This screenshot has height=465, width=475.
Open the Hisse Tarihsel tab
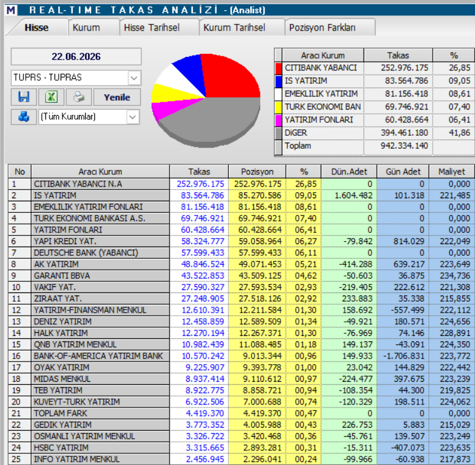pyautogui.click(x=152, y=28)
